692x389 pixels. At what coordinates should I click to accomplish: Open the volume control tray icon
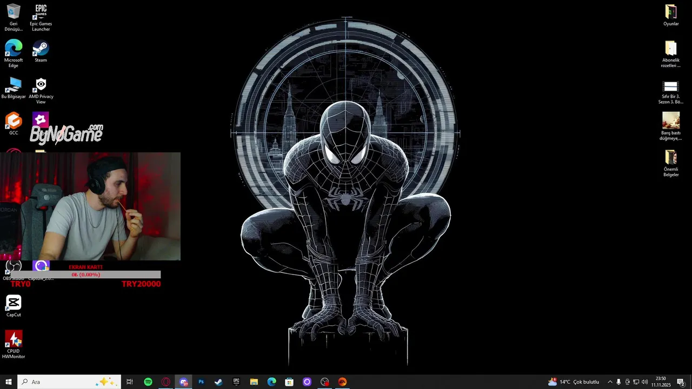click(644, 382)
